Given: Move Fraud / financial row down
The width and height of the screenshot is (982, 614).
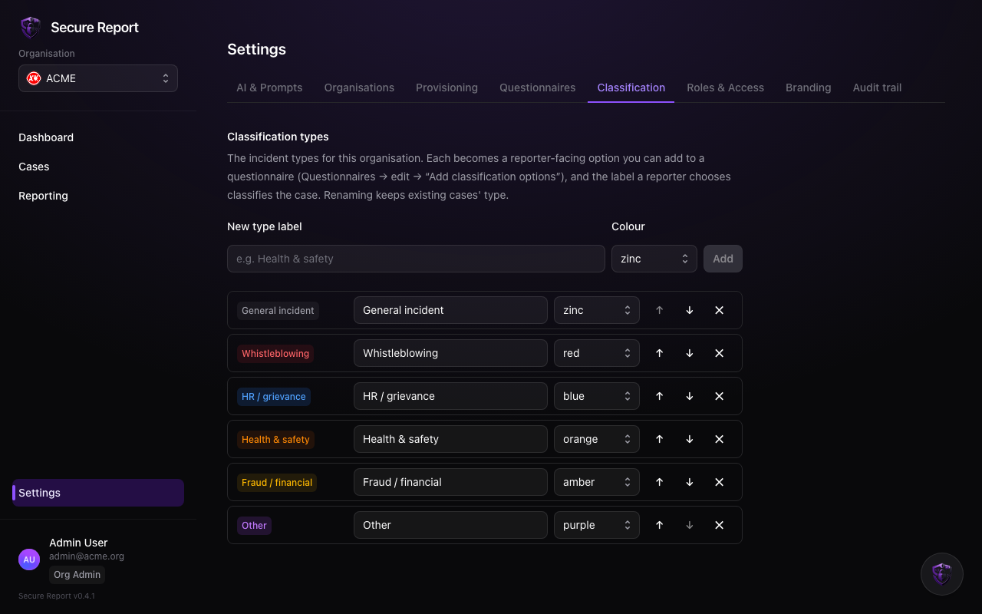Looking at the screenshot, I should click(690, 482).
